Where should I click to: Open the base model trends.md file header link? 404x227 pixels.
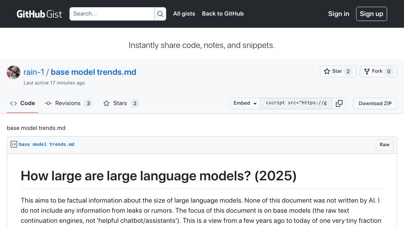(x=47, y=144)
